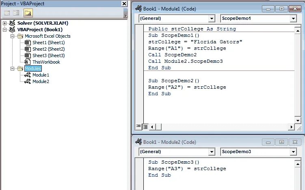Image resolution: width=305 pixels, height=190 pixels.
Task: Click the Module1 margin indicator bar
Action: pyautogui.click(x=139, y=74)
